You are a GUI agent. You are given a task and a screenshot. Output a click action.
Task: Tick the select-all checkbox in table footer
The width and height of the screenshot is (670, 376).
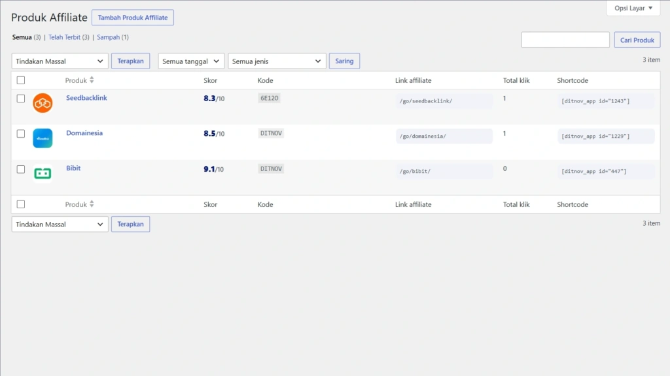[x=21, y=204]
